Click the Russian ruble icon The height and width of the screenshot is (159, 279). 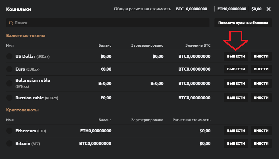coord(9,98)
